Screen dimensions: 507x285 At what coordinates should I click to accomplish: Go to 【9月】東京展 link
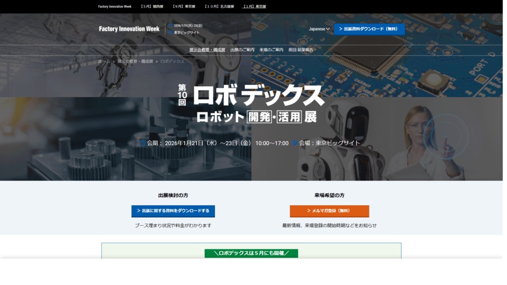pyautogui.click(x=184, y=6)
